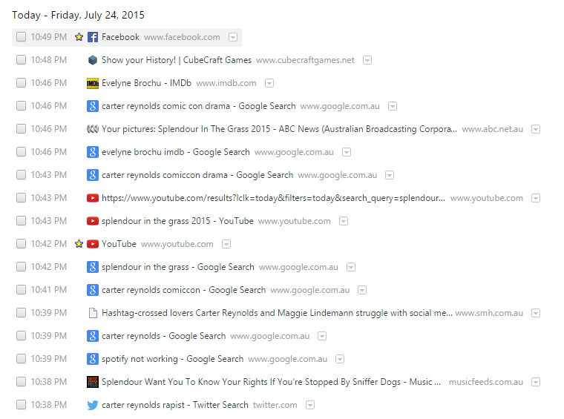This screenshot has height=419, width=564.
Task: Select checkbox for the 10:42 PM YouTube entry
Action: coord(22,244)
